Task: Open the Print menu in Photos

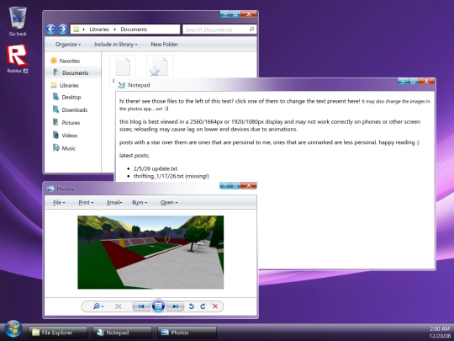Action: pyautogui.click(x=86, y=202)
